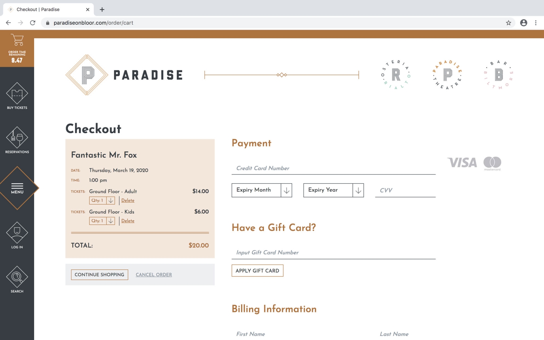This screenshot has height=340, width=544.
Task: Open the shopping cart icon
Action: (x=17, y=40)
